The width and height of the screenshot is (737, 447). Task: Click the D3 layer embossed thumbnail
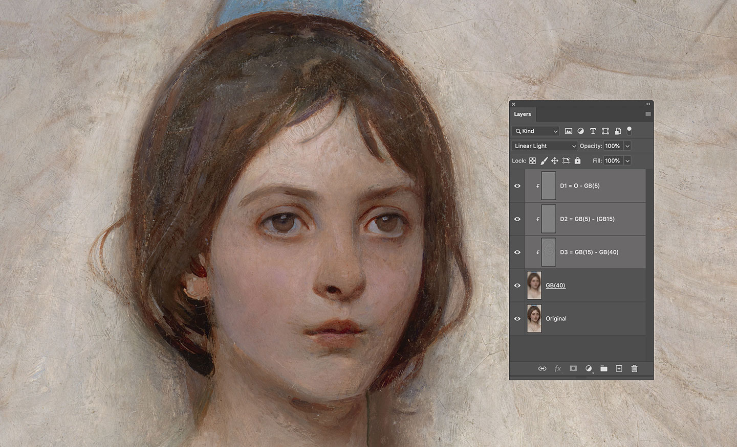549,252
